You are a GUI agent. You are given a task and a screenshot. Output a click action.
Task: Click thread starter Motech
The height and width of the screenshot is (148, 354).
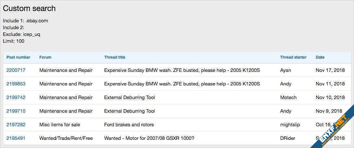tap(288, 97)
